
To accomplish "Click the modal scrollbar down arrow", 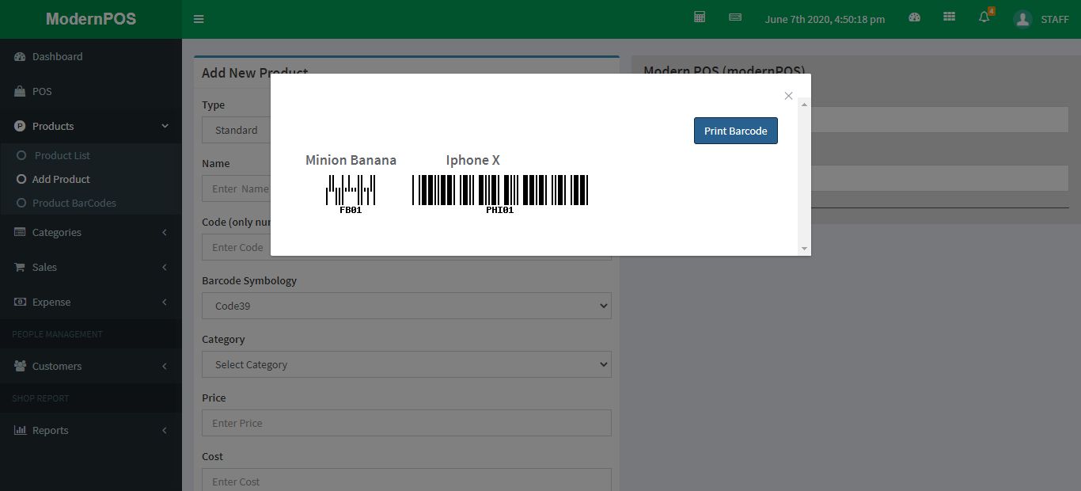I will point(805,249).
